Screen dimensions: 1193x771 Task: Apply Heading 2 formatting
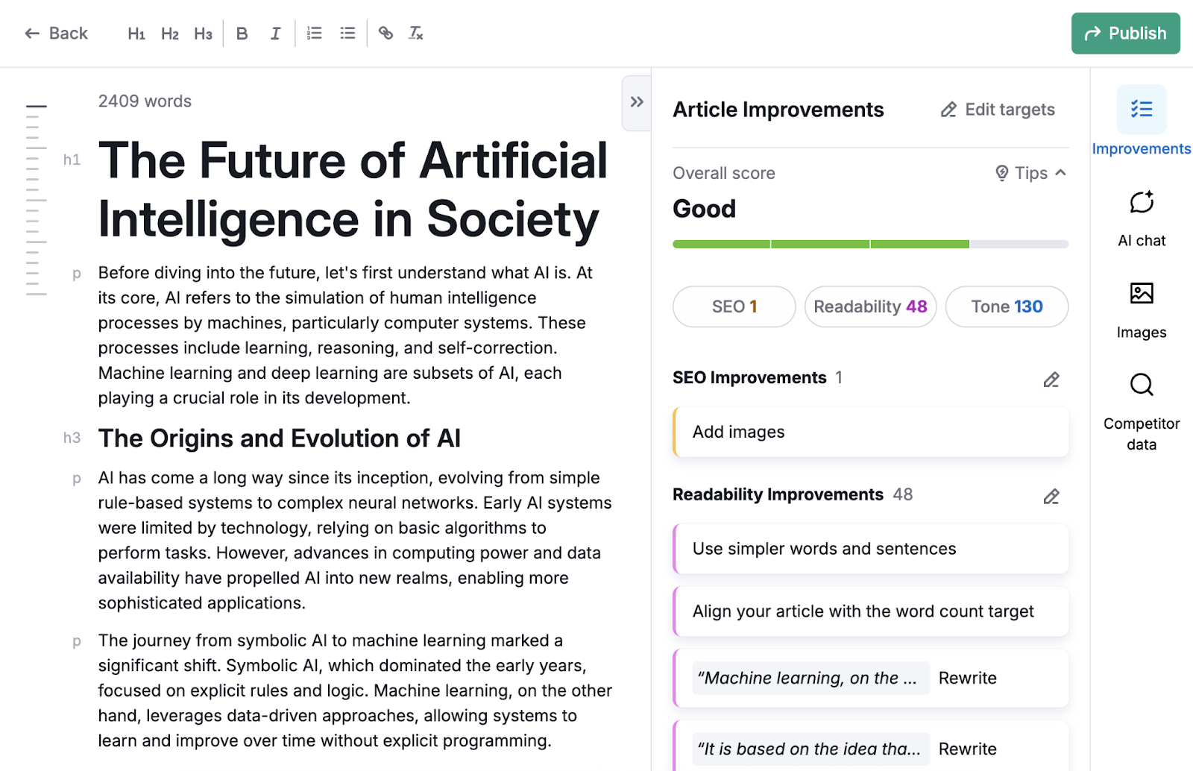tap(169, 33)
